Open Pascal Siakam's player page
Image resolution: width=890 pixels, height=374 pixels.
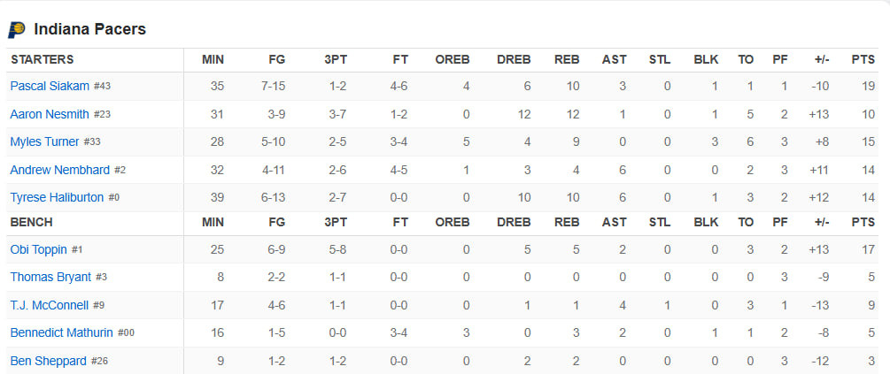pyautogui.click(x=50, y=87)
